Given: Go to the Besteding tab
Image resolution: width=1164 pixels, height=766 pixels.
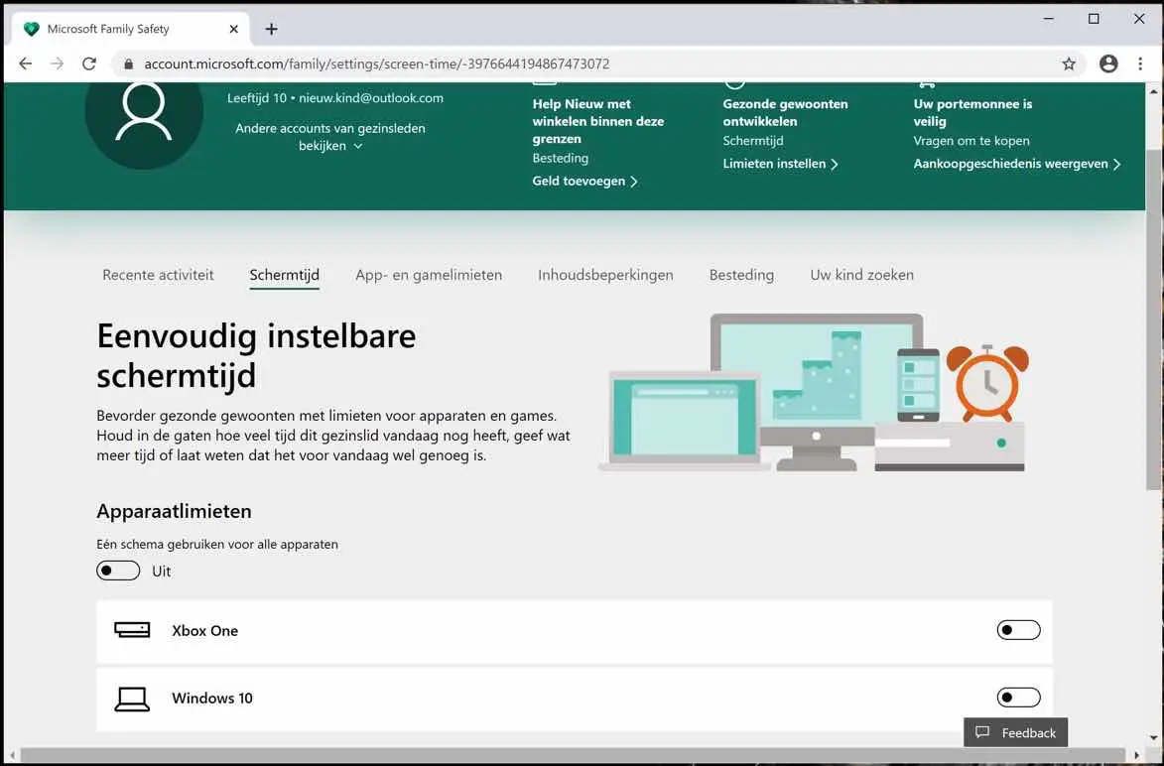Looking at the screenshot, I should point(741,275).
